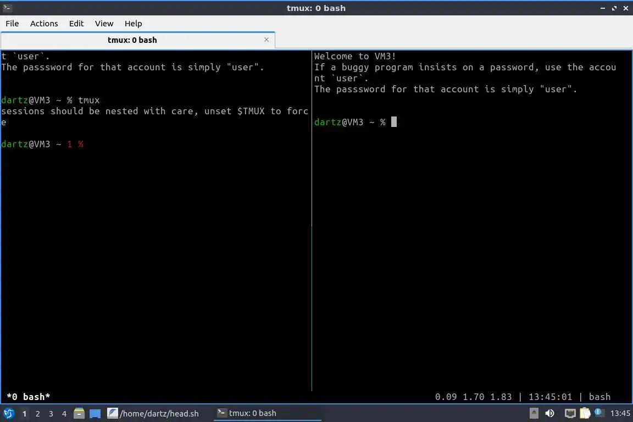The width and height of the screenshot is (633, 422).
Task: Launch the file manager drawer icon
Action: coord(79,413)
